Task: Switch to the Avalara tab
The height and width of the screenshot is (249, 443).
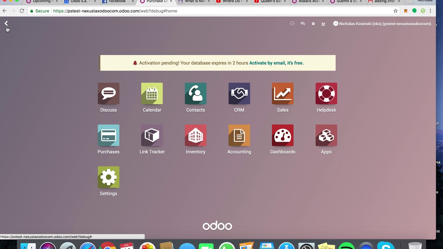Action: [x=307, y=2]
